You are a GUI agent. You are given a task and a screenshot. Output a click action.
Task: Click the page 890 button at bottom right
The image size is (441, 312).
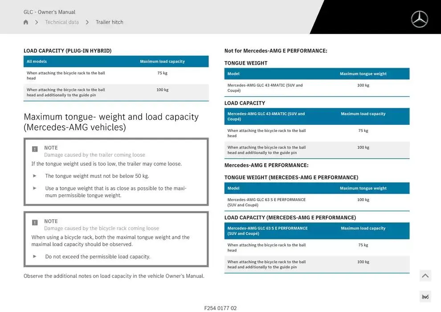425,297
